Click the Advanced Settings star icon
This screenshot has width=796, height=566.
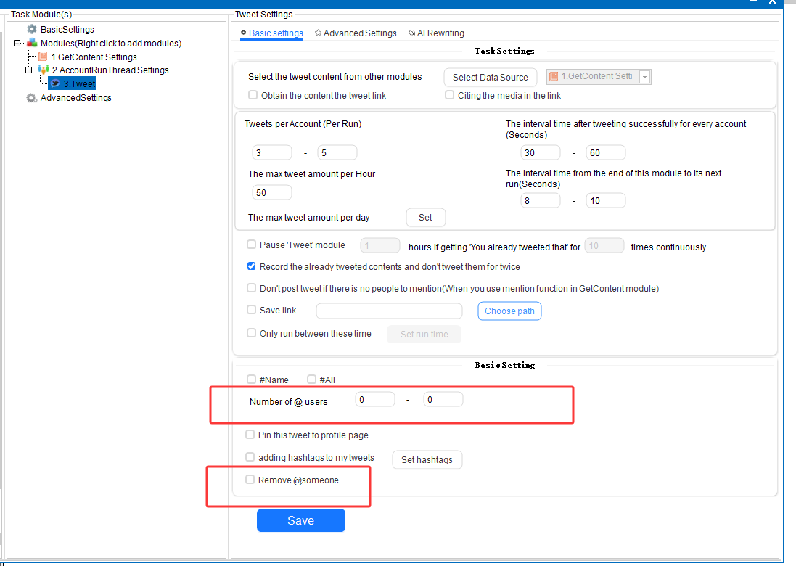point(318,33)
